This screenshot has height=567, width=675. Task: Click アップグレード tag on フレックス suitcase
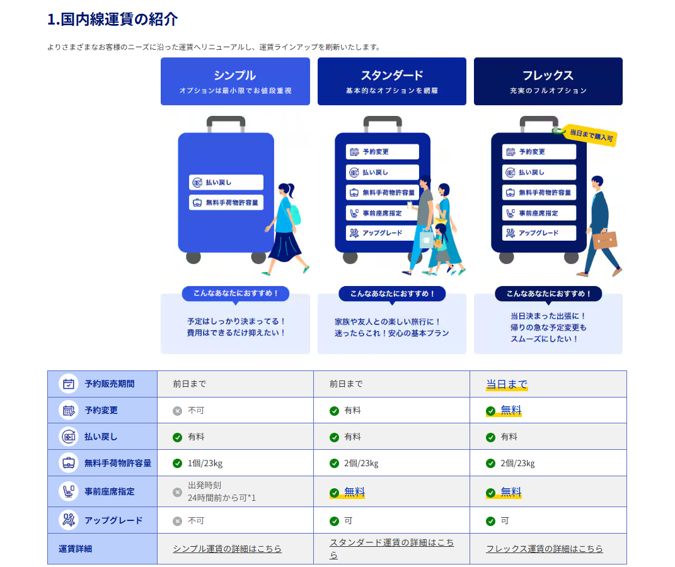[x=539, y=232]
